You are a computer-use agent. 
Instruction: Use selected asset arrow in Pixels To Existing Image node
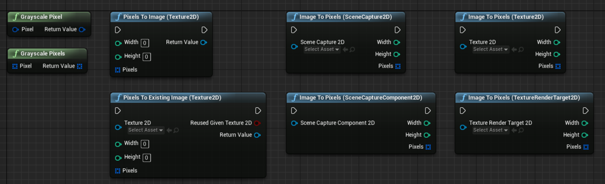click(x=169, y=130)
